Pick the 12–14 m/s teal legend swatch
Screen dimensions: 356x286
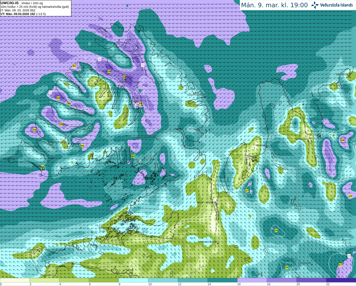click(x=193, y=280)
